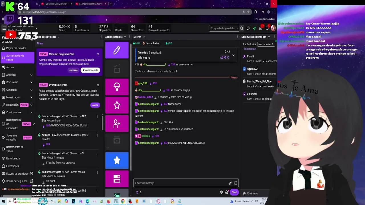Click the stacked-layout quick action tile
365x205 pixels.
[x=117, y=179]
